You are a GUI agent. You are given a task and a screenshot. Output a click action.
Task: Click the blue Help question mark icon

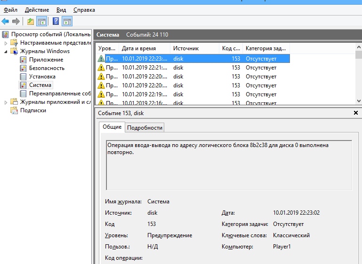[56, 21]
